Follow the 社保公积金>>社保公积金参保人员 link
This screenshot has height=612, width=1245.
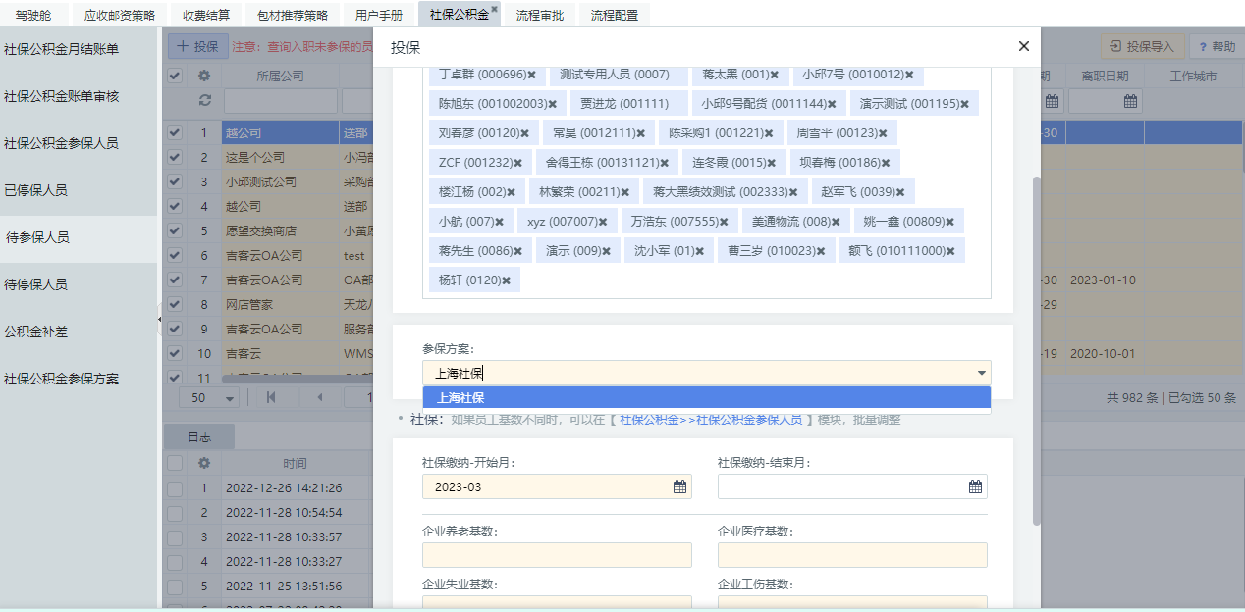point(711,419)
